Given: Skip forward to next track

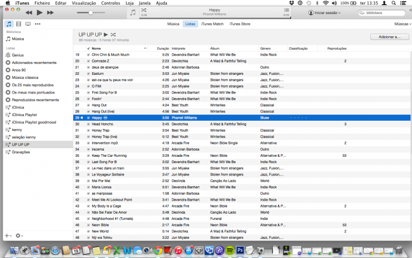Looking at the screenshot, I should [x=50, y=12].
